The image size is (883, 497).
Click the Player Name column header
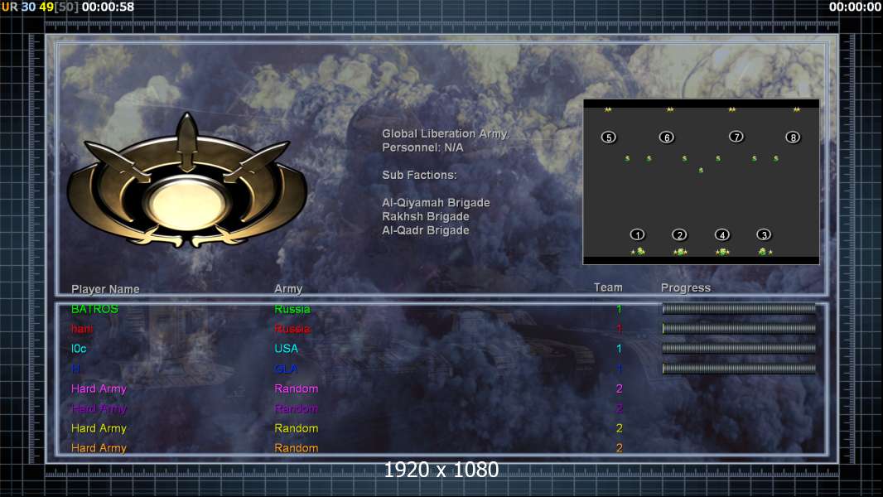coord(105,289)
